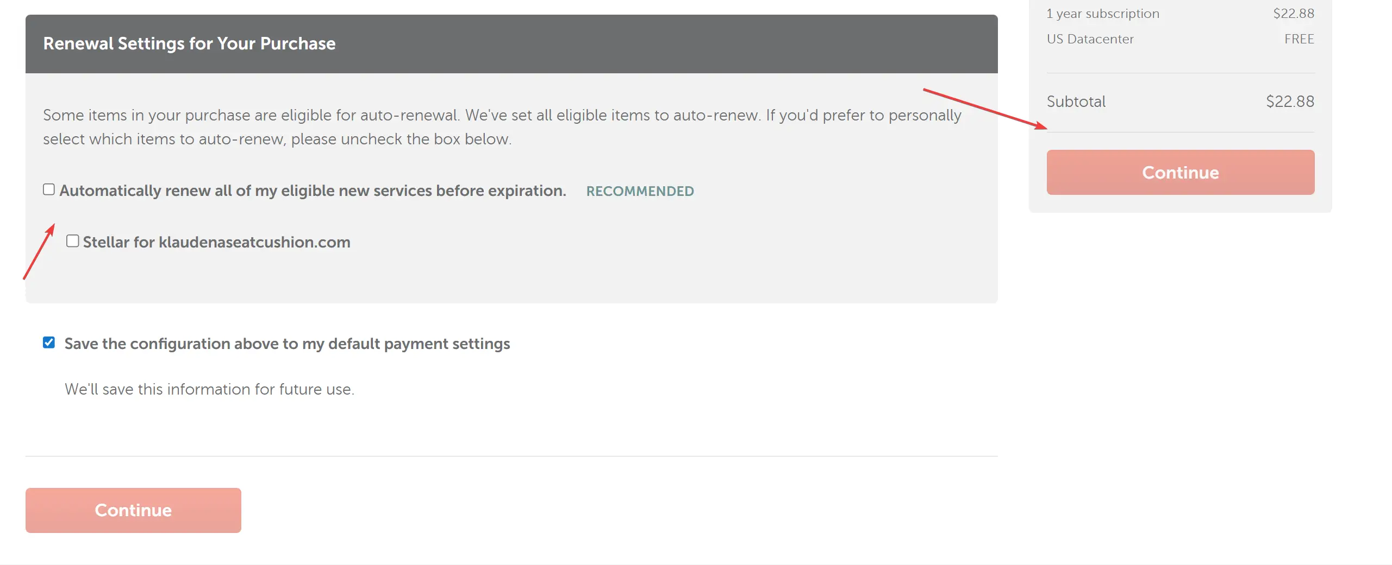Tick the Stellar for klaudenaseatcushion.com checkbox

coord(72,241)
